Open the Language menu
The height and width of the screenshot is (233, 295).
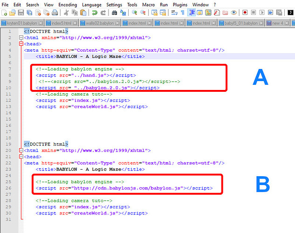(x=92, y=5)
